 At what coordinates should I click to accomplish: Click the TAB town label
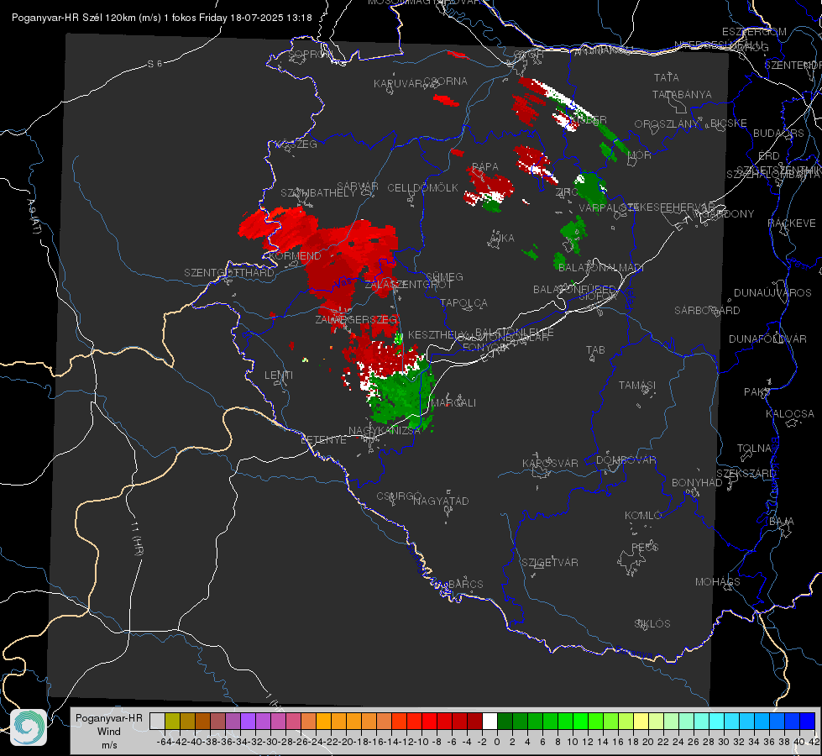tap(595, 350)
